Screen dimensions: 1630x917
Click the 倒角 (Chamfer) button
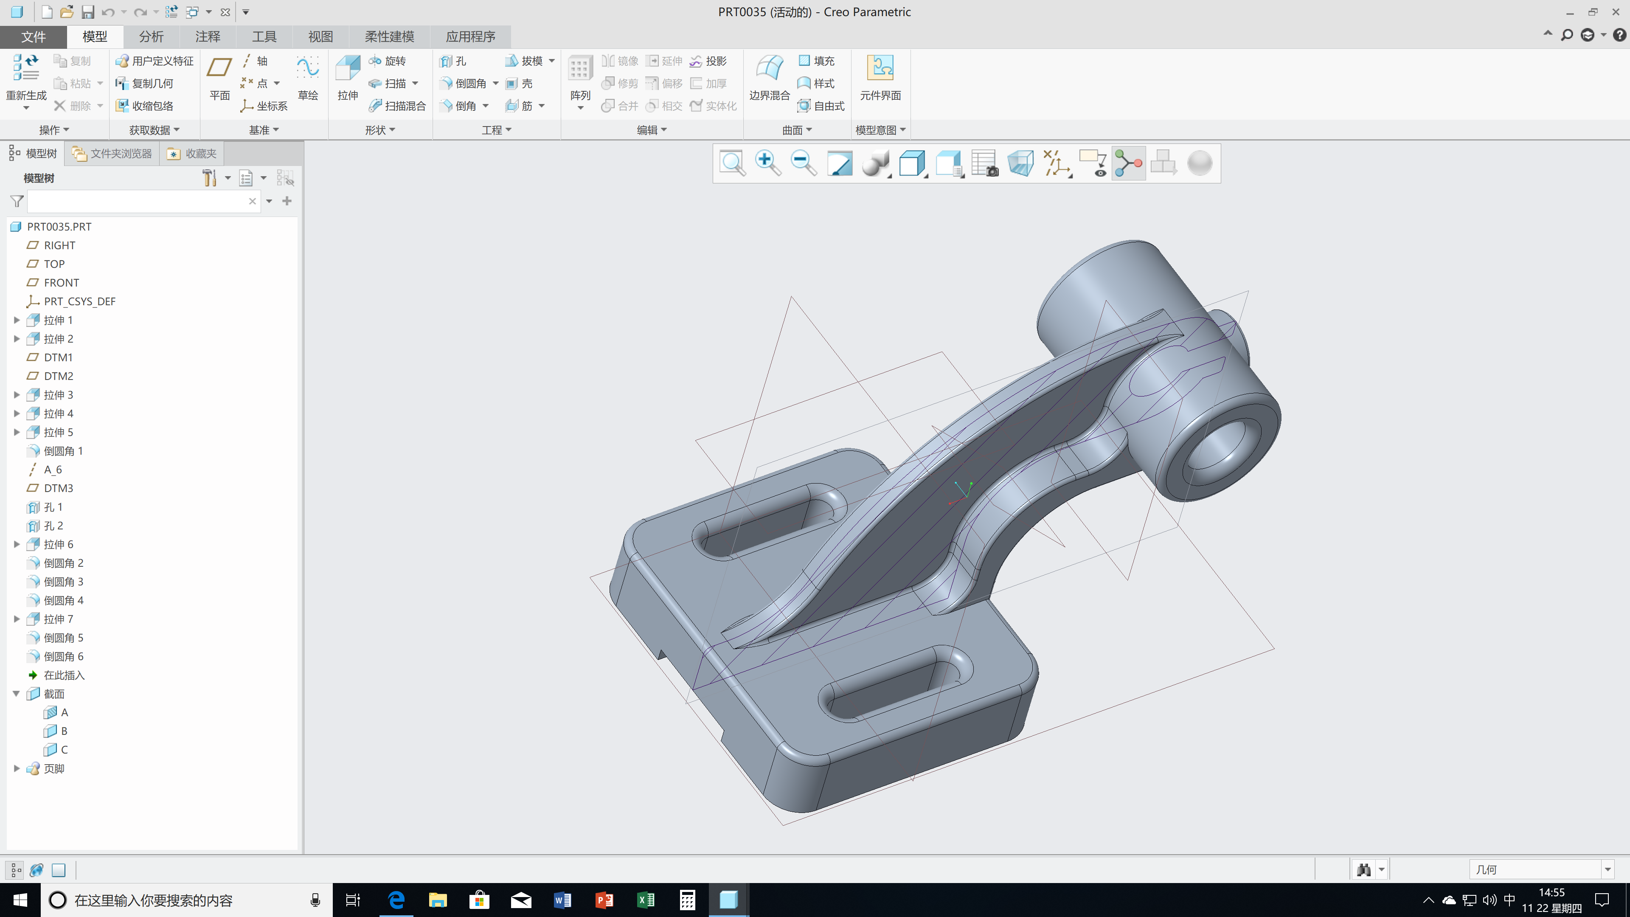coord(459,106)
